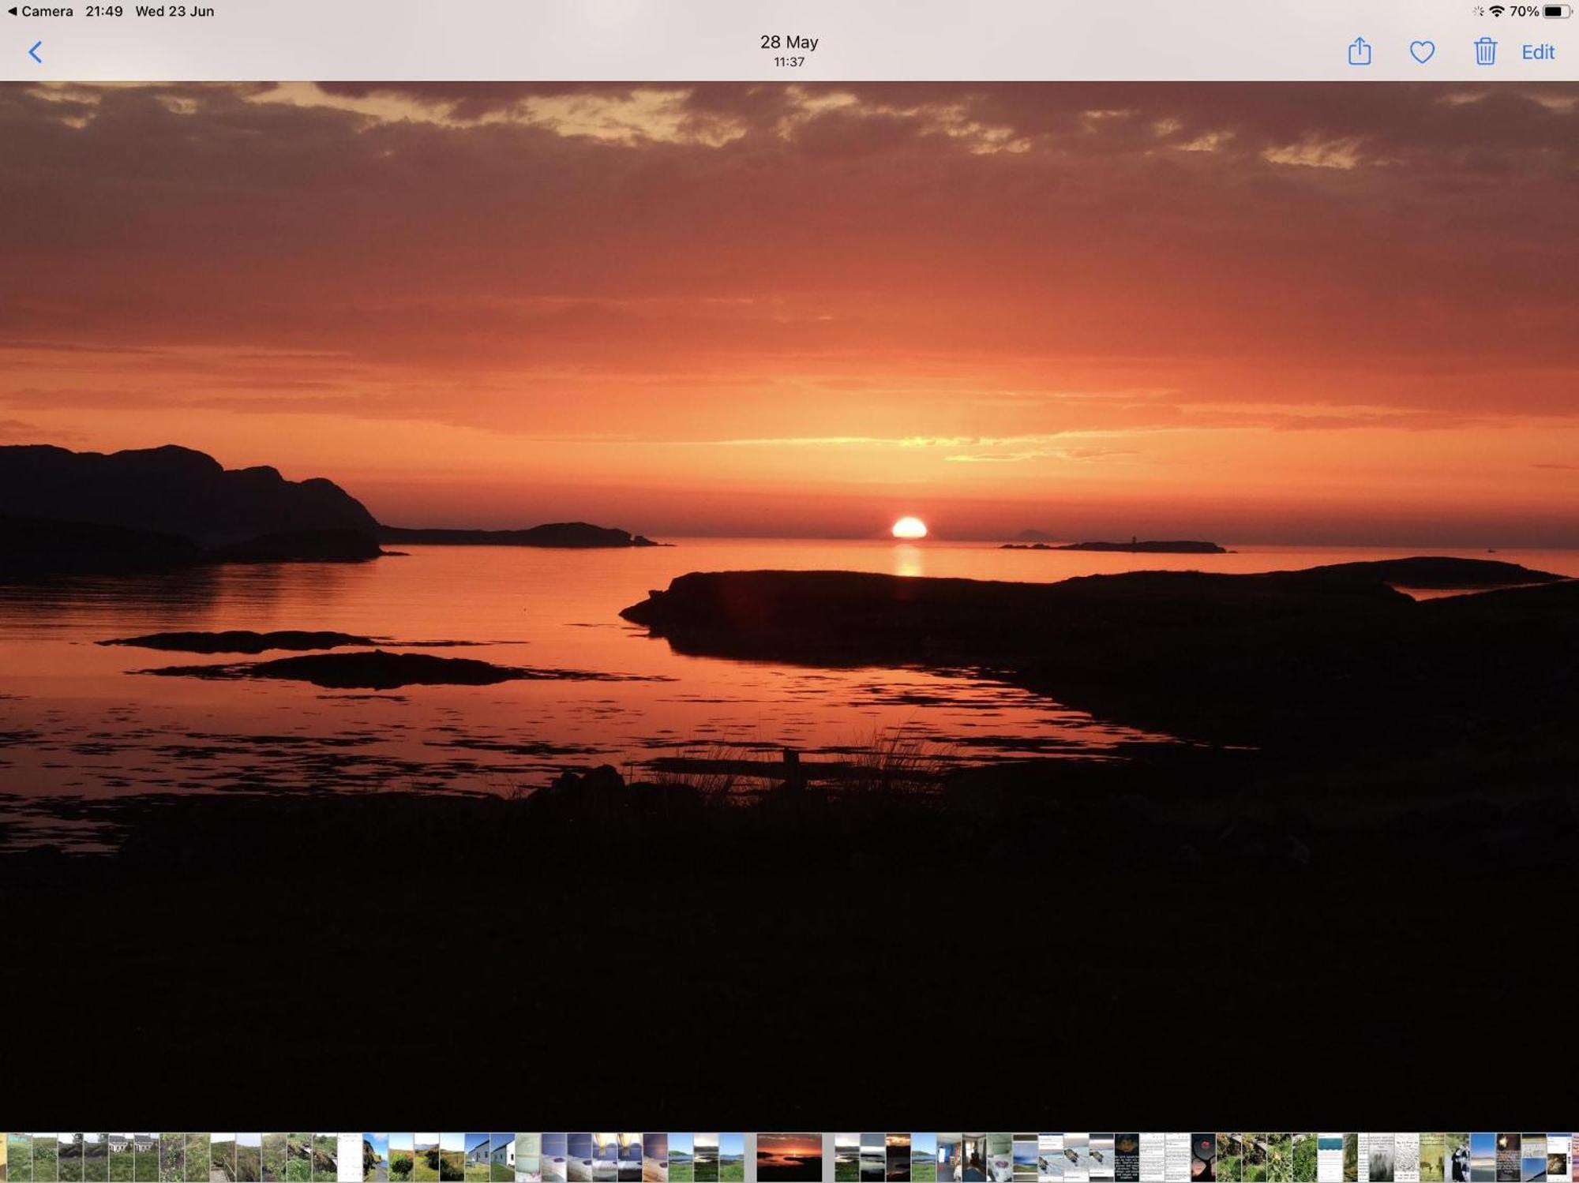Tap the "70%" battery percentage
Image resolution: width=1579 pixels, height=1183 pixels.
[1524, 11]
